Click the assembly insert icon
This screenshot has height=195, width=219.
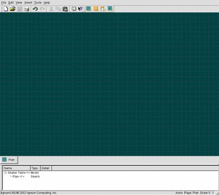(x=103, y=9)
